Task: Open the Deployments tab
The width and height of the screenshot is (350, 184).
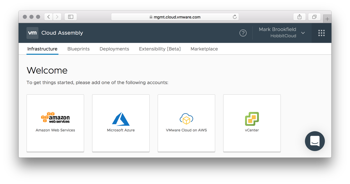Action: (x=114, y=49)
